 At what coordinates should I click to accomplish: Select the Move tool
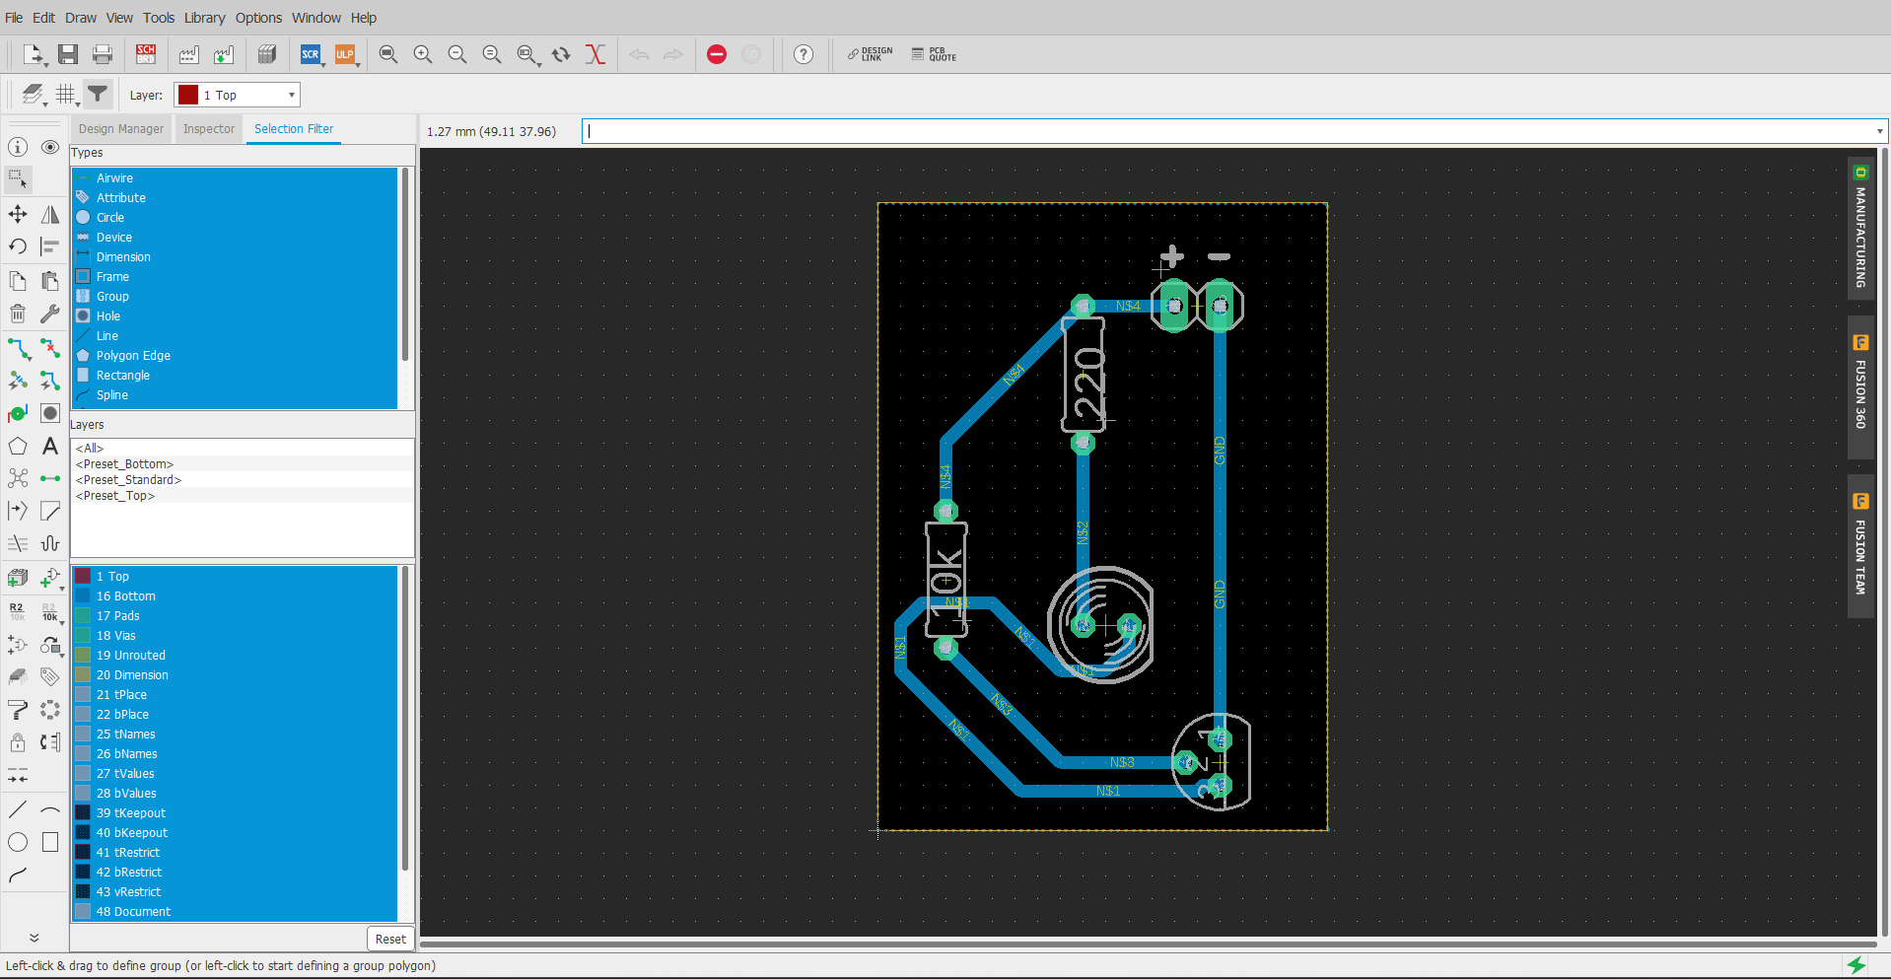[x=18, y=214]
